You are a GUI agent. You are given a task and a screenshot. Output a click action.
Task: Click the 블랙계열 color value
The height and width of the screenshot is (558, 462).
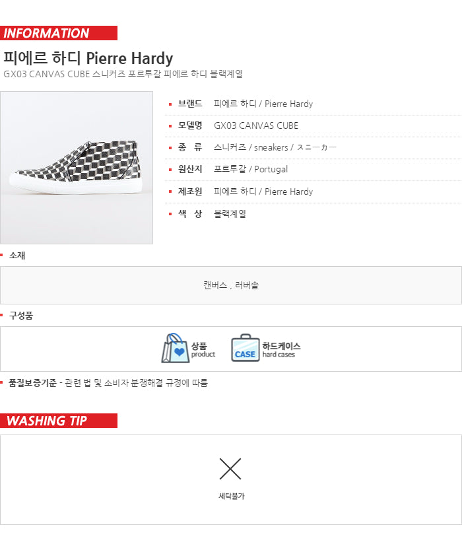tap(230, 214)
